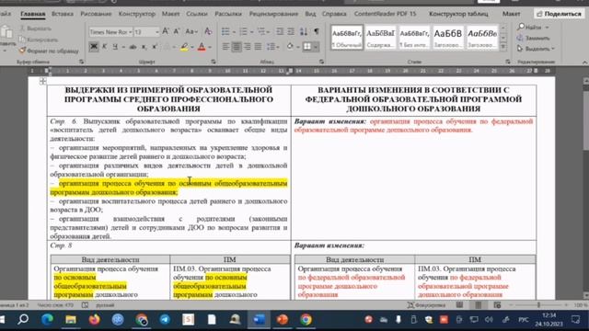Open the Конструктор (Design) tab
The image size is (589, 331).
click(137, 14)
